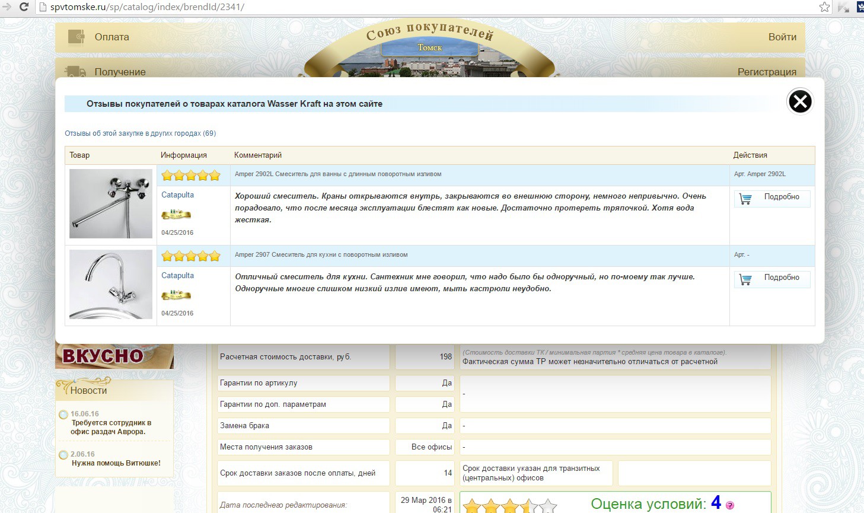The width and height of the screenshot is (864, 513).
Task: Click the bullet icon beside 16.06.16 news
Action: tap(63, 415)
